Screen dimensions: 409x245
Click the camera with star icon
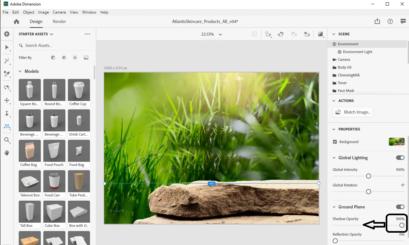pos(307,34)
